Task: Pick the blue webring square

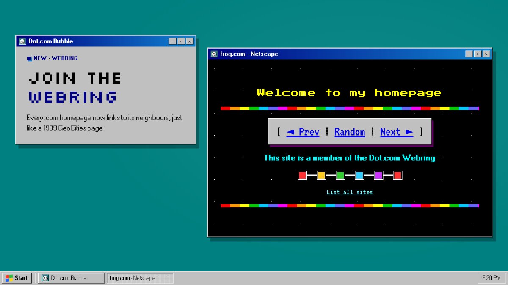Action: [x=359, y=175]
